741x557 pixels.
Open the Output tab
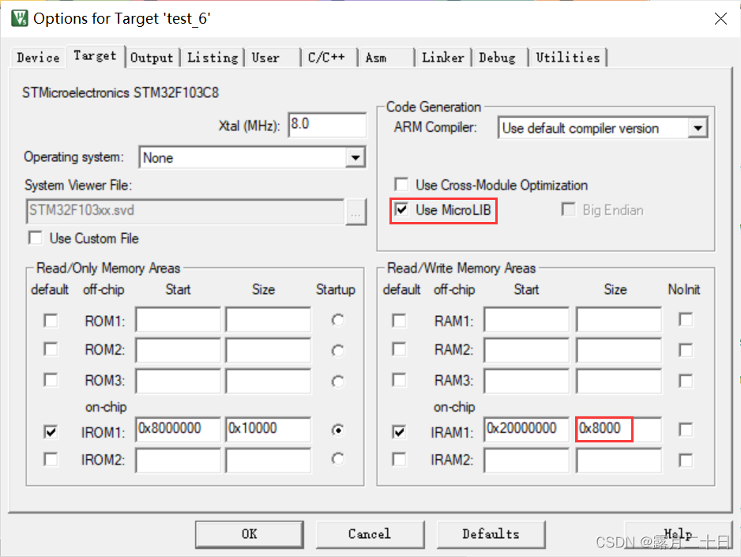click(x=152, y=58)
